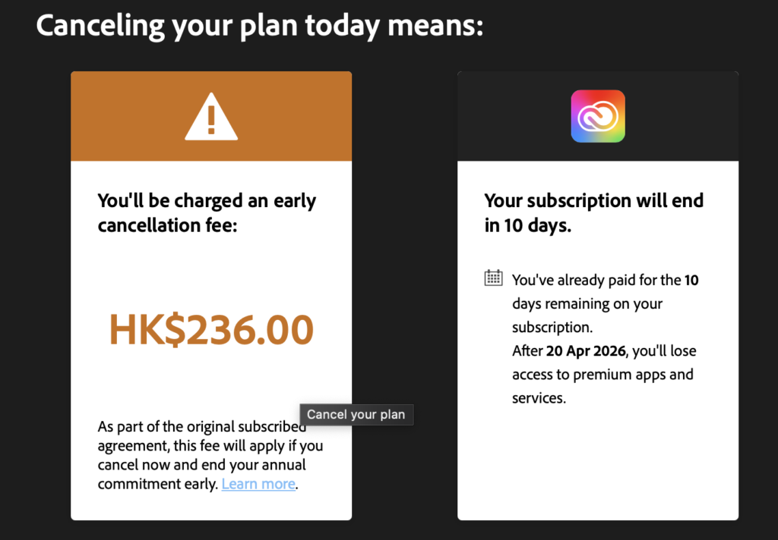Click the "in 10 days." heading line
This screenshot has width=778, height=540.
(x=527, y=225)
